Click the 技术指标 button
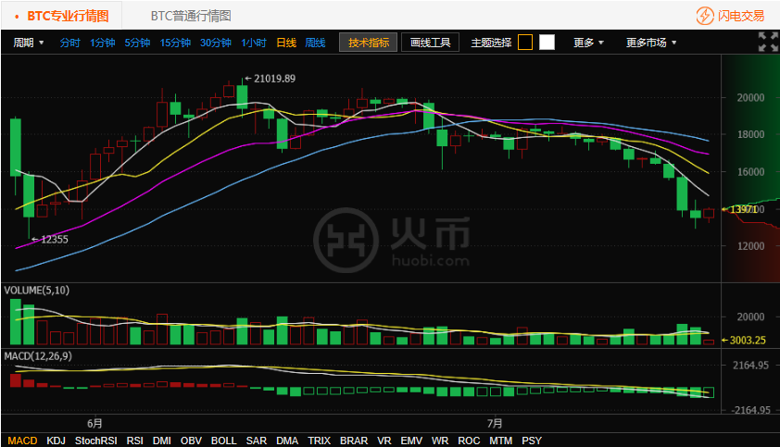 point(370,43)
